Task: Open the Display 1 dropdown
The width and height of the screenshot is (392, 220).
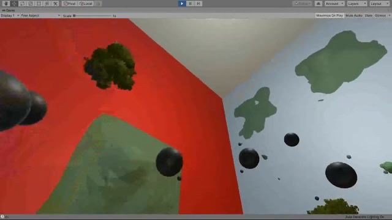Action: point(10,15)
